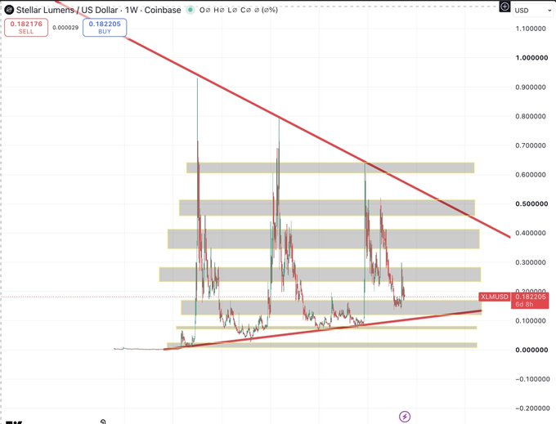Click the spread value 0.000029
Image resolution: width=556 pixels, height=424 pixels.
(x=65, y=28)
